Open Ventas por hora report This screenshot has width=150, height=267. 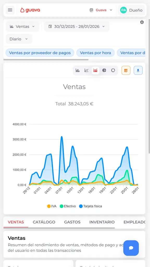tap(95, 53)
